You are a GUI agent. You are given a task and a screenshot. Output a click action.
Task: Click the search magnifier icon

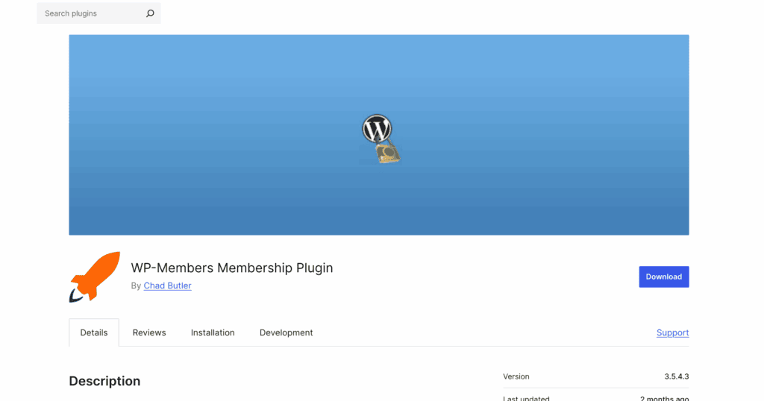150,13
